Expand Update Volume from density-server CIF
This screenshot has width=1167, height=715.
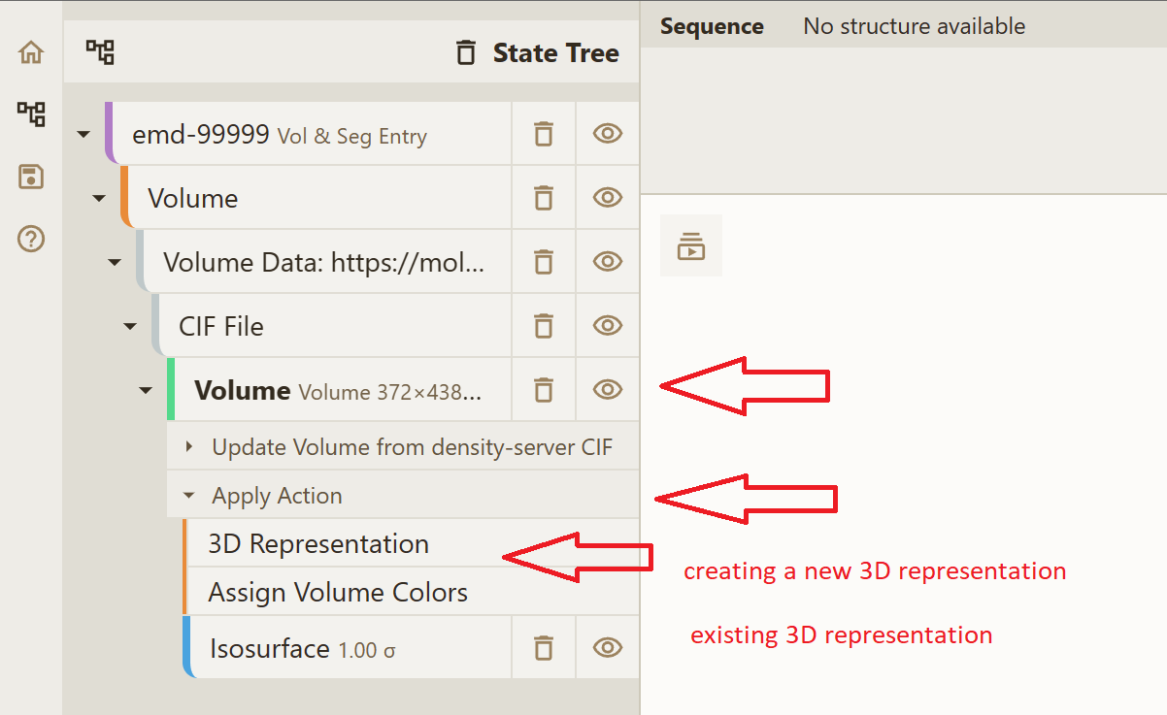pos(190,447)
